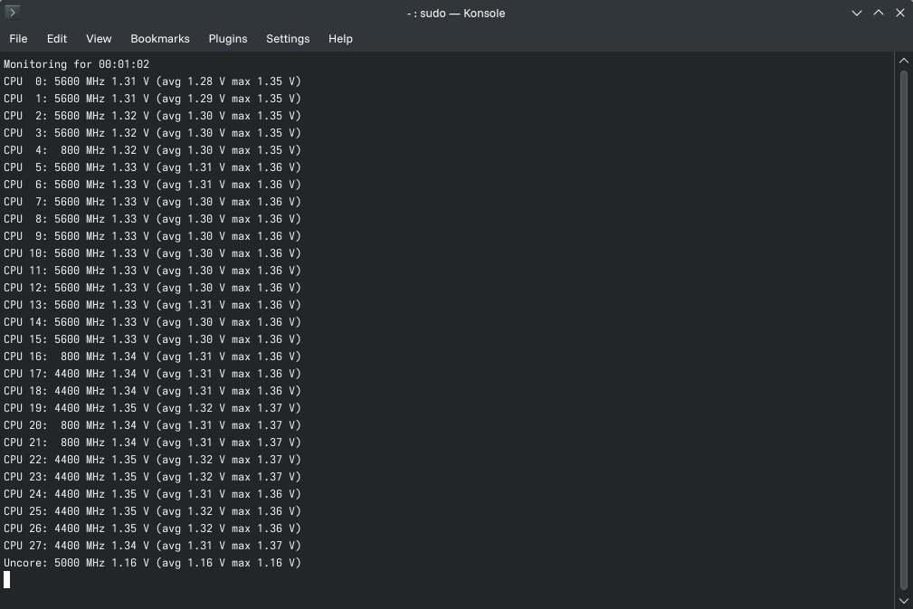Screen dimensions: 913x609
Task: Click the terminal cursor block
Action: click(7, 580)
